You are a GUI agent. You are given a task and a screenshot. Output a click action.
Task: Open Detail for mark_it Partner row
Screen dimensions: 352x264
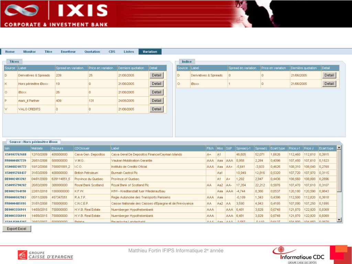[x=156, y=101]
